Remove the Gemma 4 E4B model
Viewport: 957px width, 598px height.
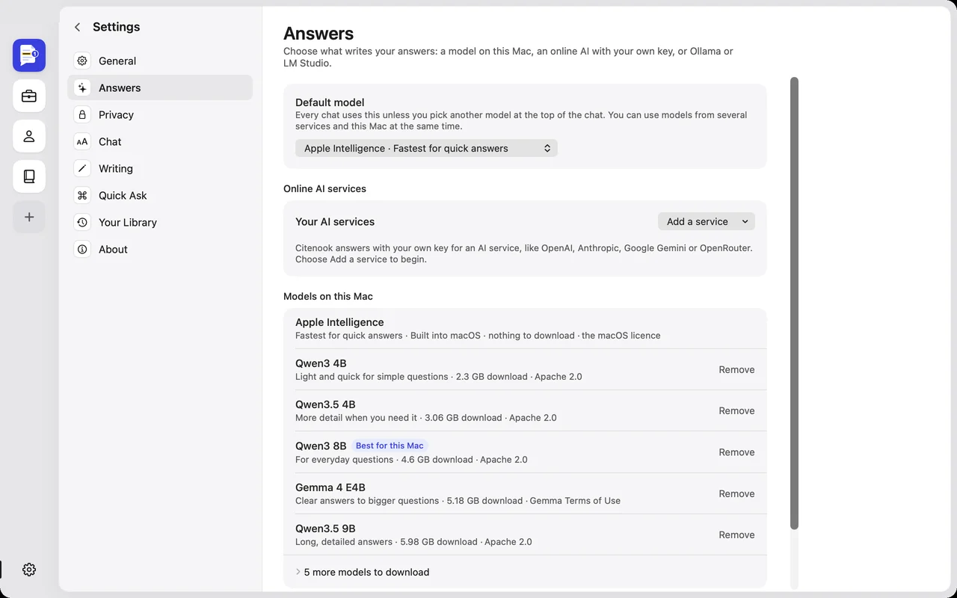[x=736, y=493]
